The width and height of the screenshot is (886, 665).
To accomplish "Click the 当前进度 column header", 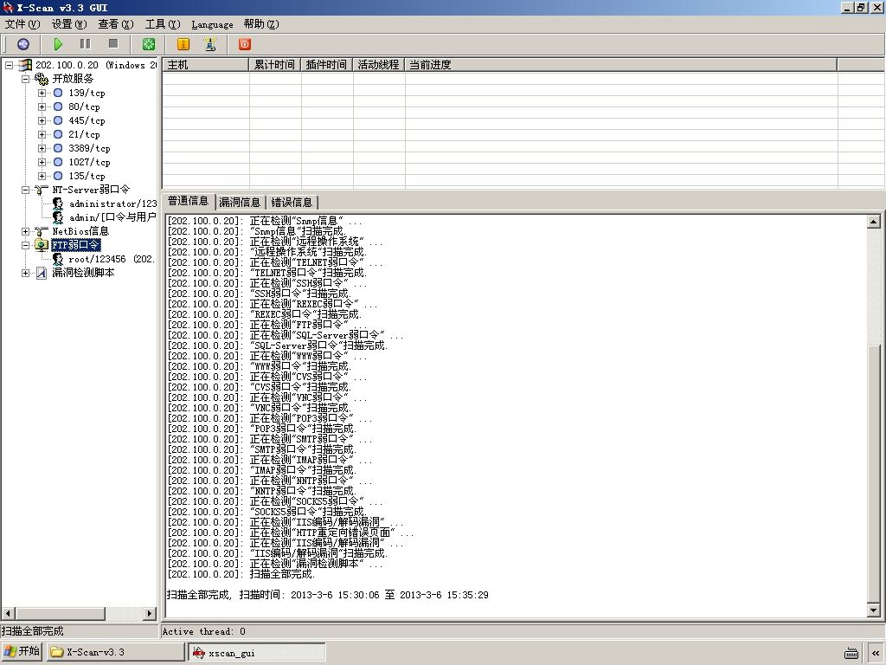I will (621, 65).
